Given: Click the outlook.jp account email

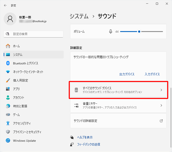Looking at the screenshot, I should pos(33,21).
